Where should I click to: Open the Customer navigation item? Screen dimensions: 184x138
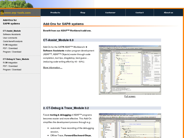110,13
